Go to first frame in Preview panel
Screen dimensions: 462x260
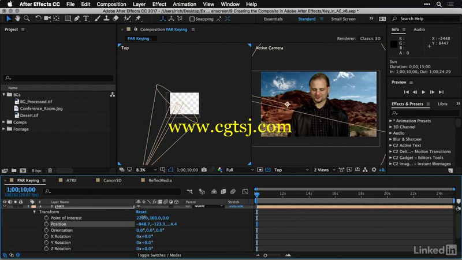tap(407, 92)
